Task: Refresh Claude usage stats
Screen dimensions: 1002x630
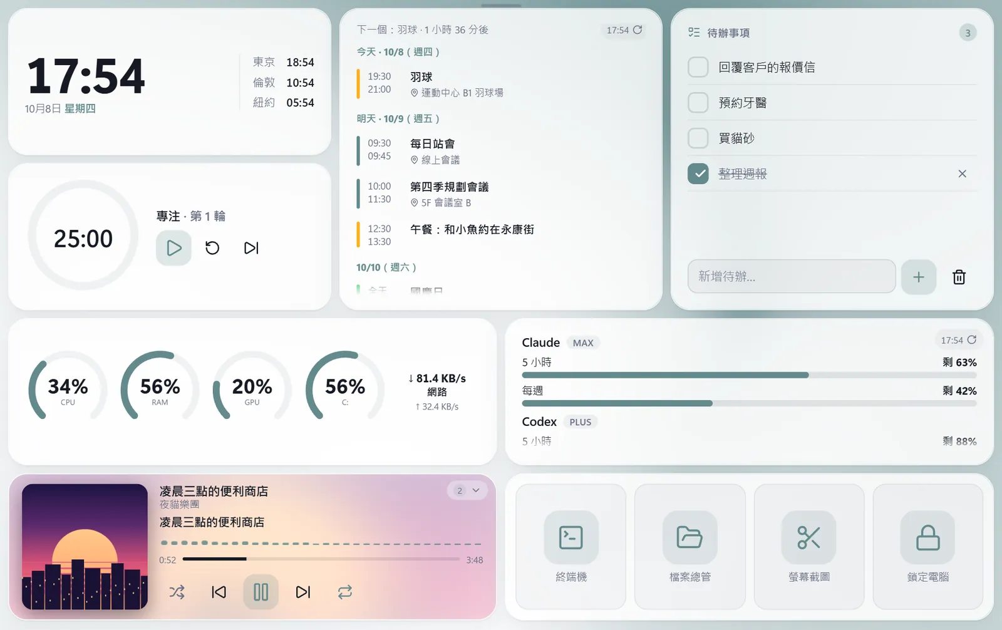Action: (x=958, y=340)
